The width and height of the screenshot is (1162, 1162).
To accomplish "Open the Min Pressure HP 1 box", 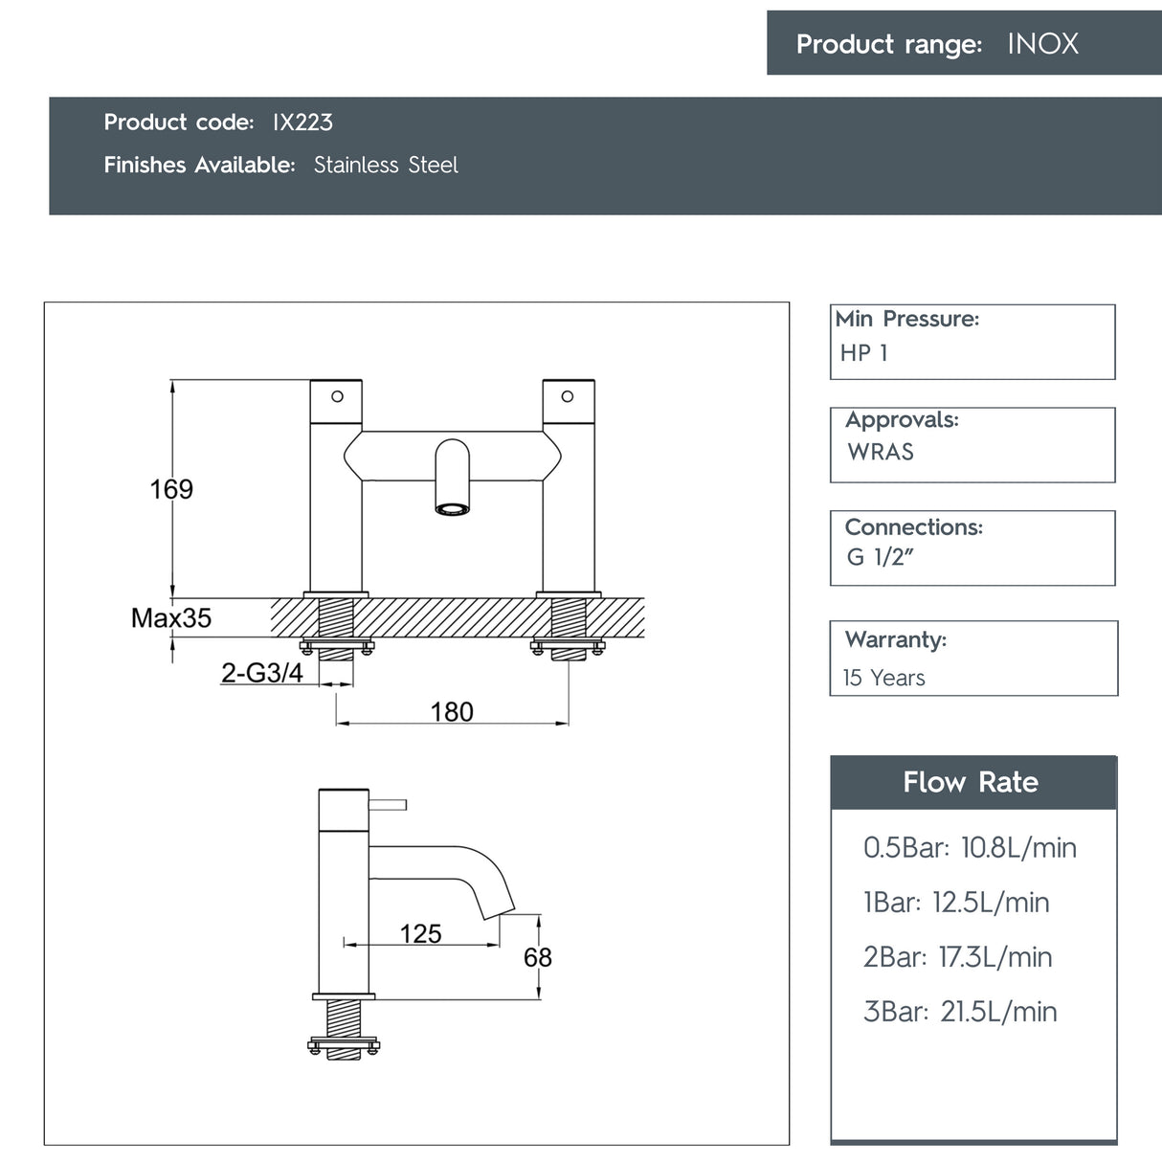I will (972, 342).
